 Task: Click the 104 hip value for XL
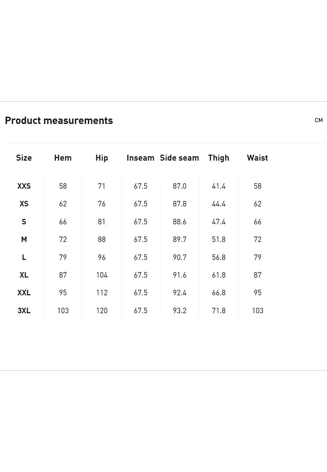pyautogui.click(x=102, y=275)
